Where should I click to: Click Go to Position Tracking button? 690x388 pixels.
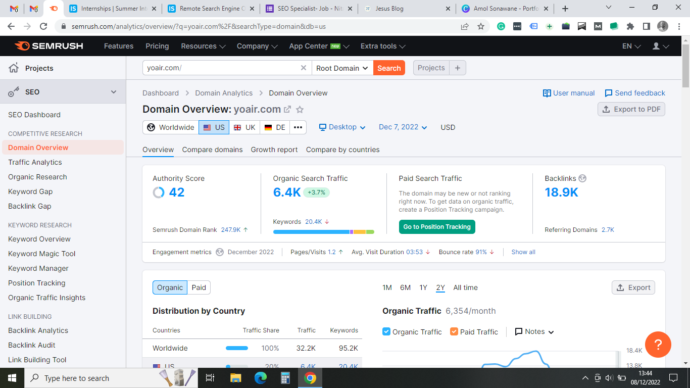tap(437, 227)
